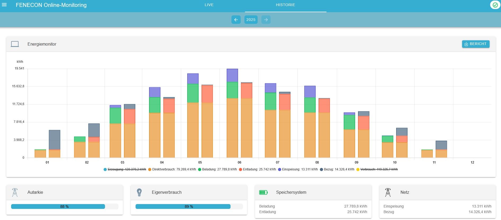Expand the Speichersystem card details
501x220 pixels.
coord(313,192)
